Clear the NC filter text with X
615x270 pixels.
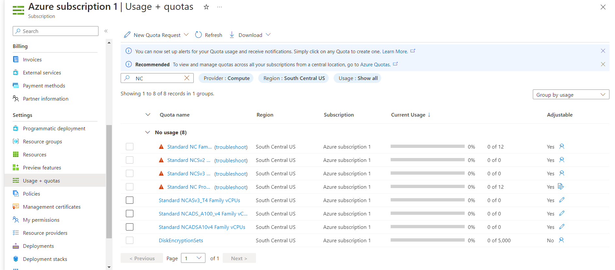187,78
